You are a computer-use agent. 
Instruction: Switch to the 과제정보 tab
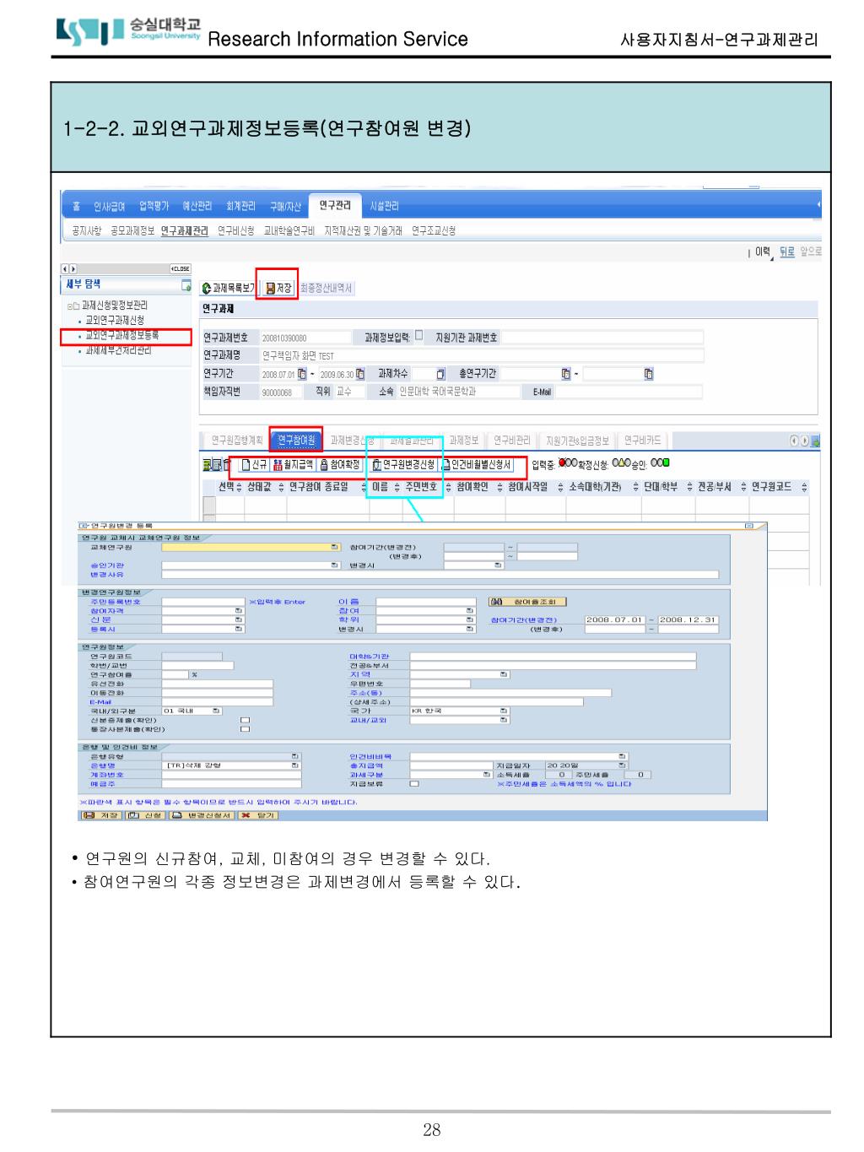[464, 441]
